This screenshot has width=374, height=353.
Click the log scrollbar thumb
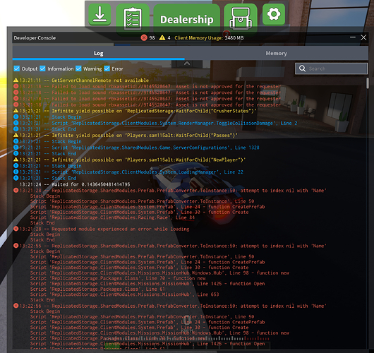click(x=368, y=83)
